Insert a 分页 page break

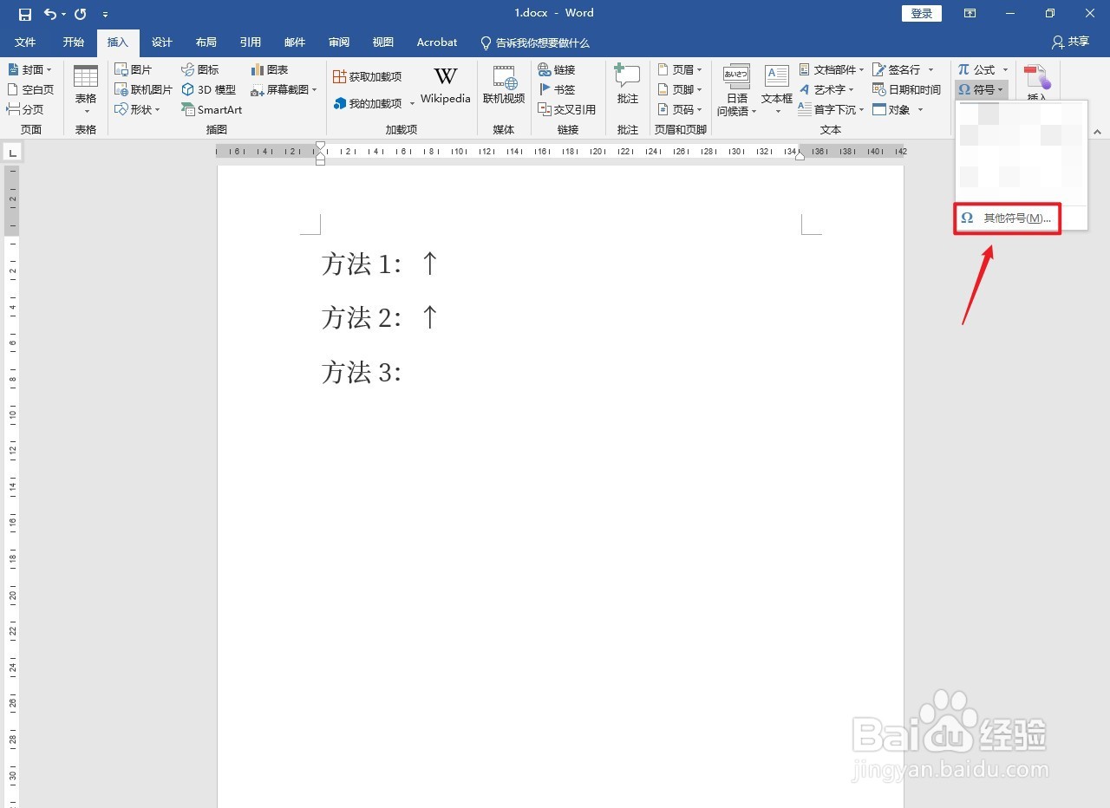(25, 109)
